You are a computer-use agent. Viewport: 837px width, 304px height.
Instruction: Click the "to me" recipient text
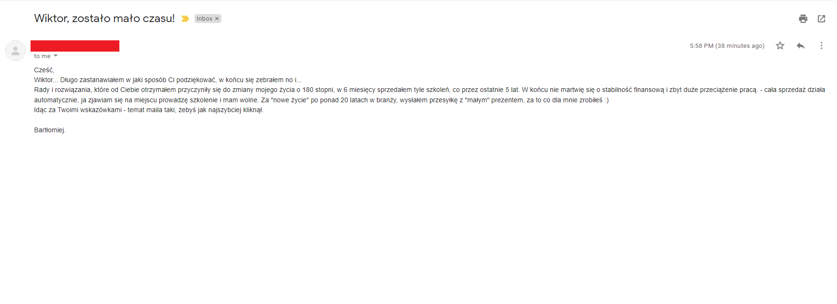click(x=42, y=56)
